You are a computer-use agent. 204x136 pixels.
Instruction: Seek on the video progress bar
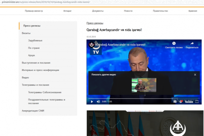tap(144, 98)
